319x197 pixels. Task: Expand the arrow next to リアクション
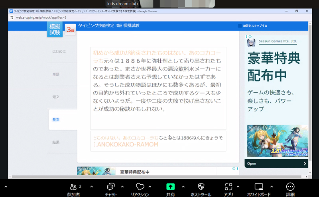click(150, 186)
